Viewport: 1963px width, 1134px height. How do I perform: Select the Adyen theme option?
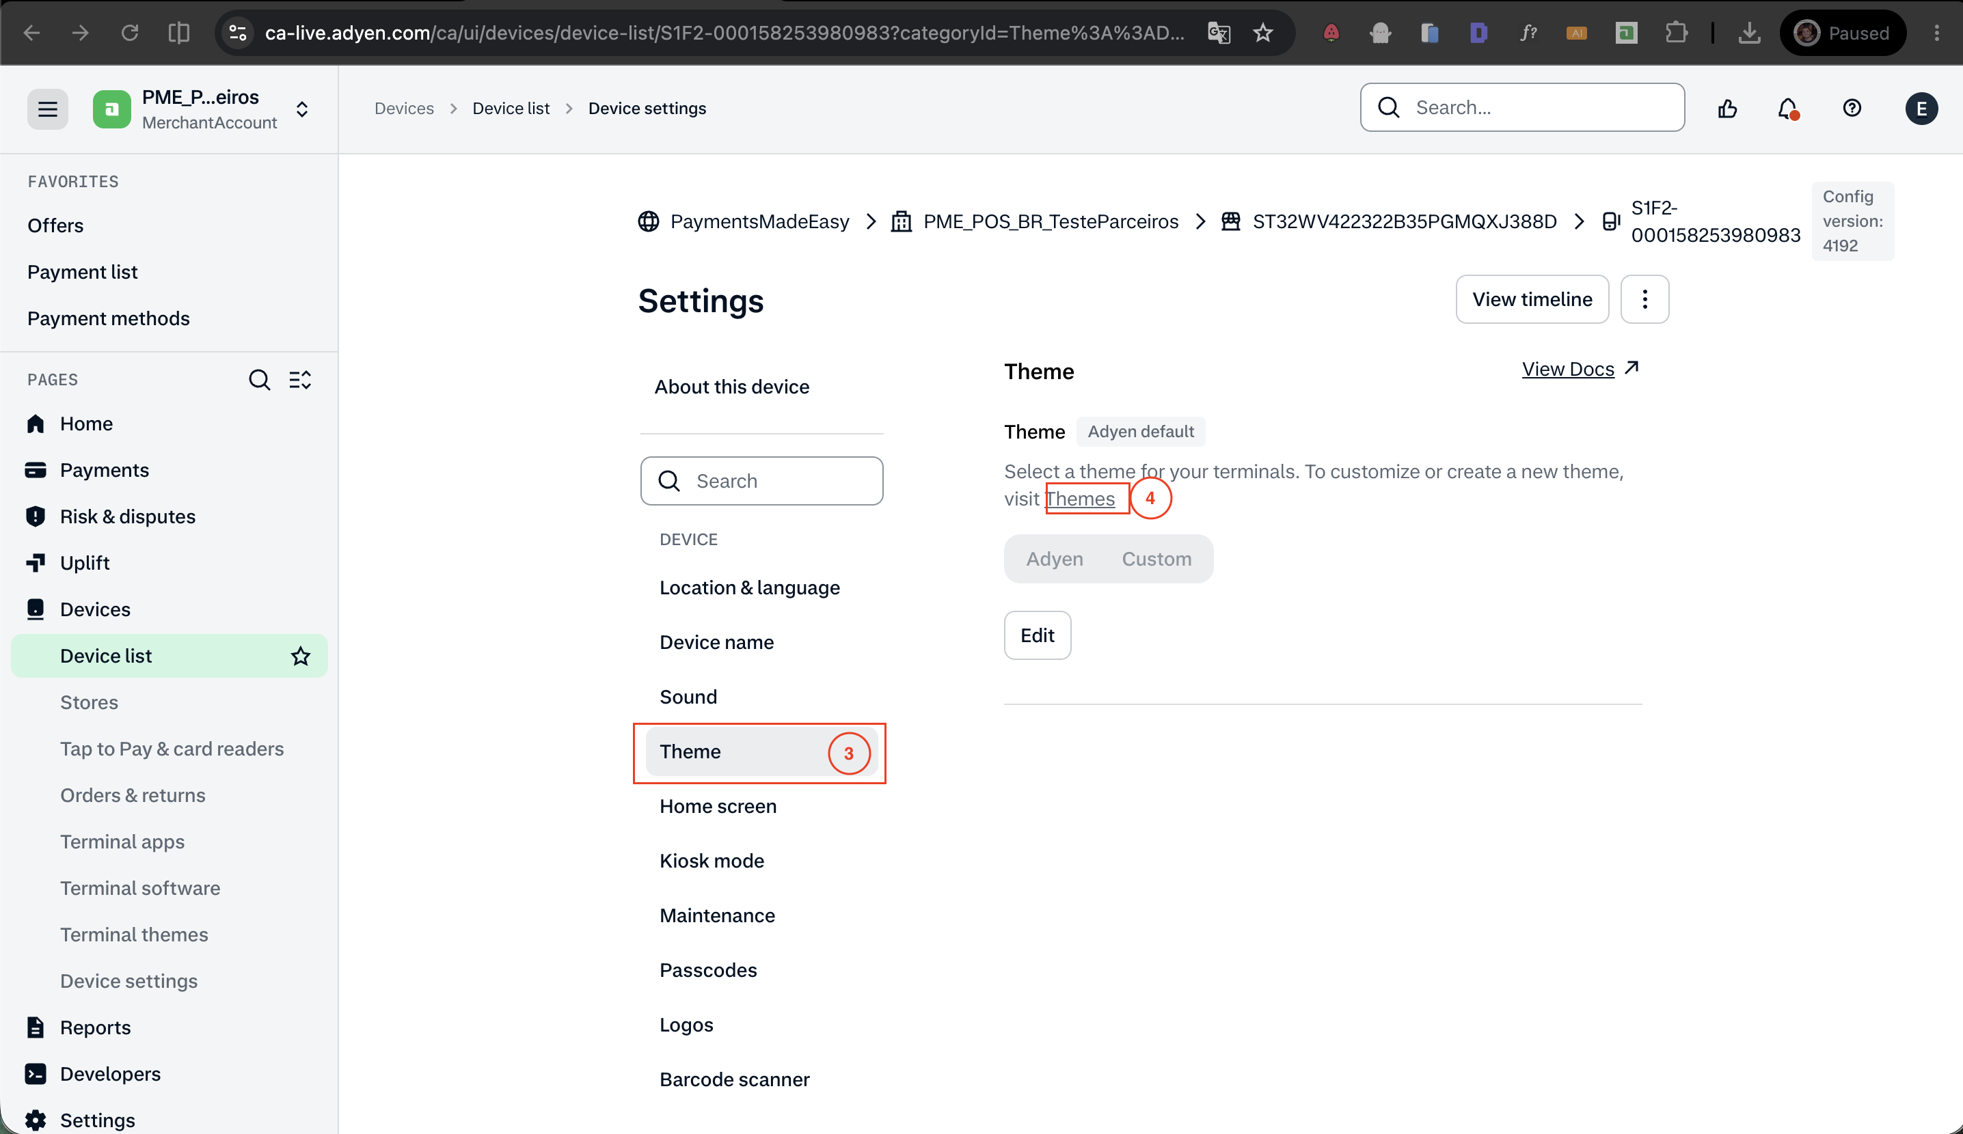1054,559
